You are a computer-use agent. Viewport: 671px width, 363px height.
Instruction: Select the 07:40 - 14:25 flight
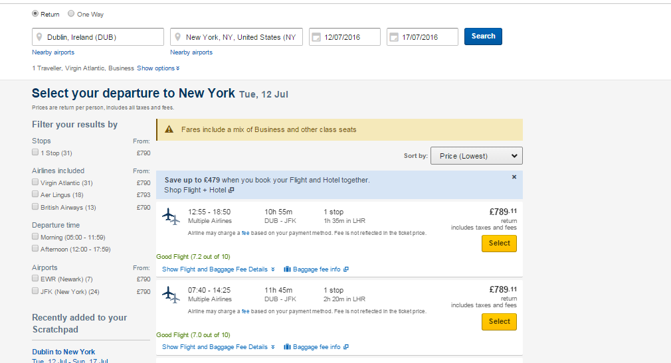pyautogui.click(x=499, y=321)
